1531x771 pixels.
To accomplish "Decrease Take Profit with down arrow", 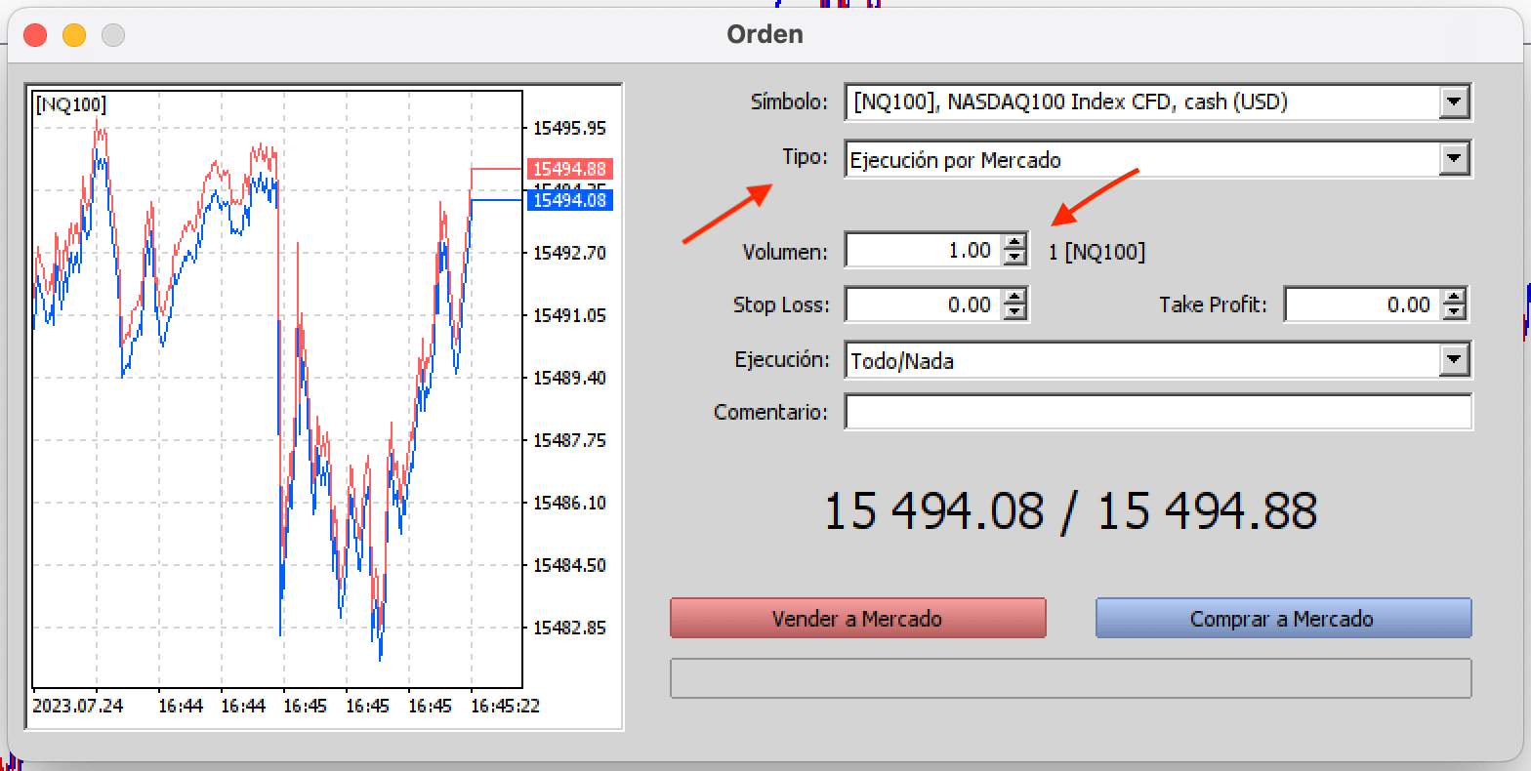I will 1455,312.
